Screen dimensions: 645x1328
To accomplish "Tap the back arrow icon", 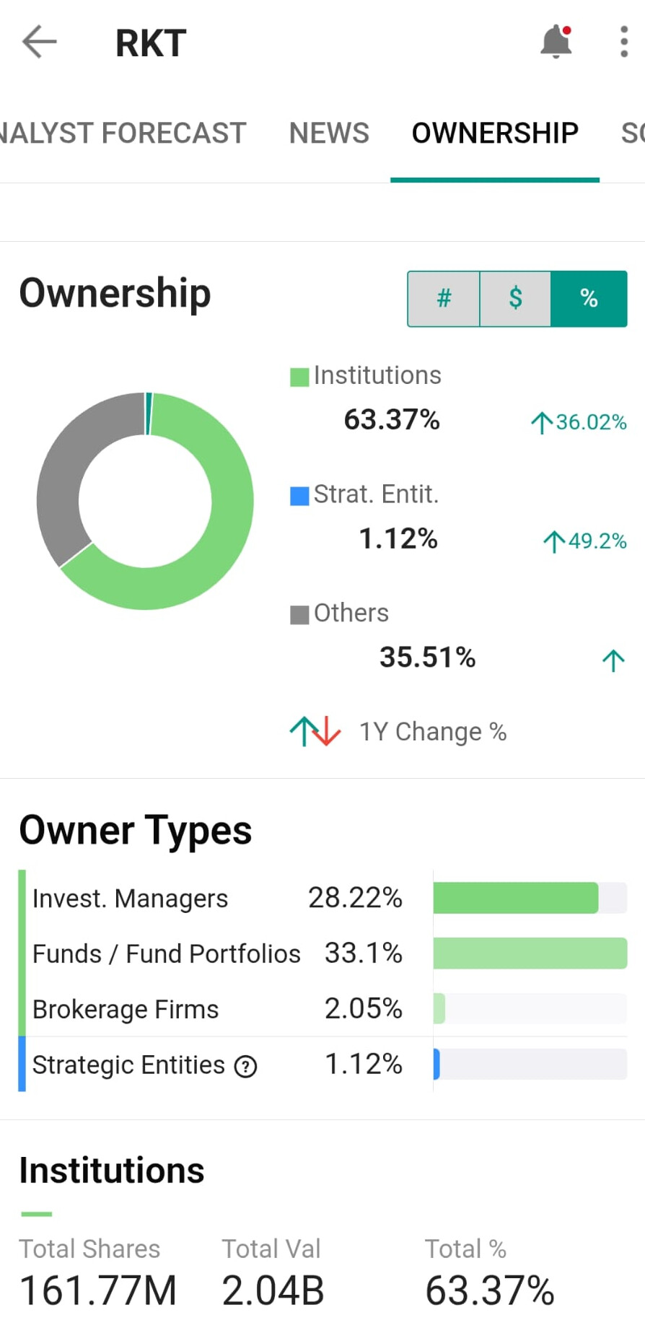I will [x=39, y=42].
